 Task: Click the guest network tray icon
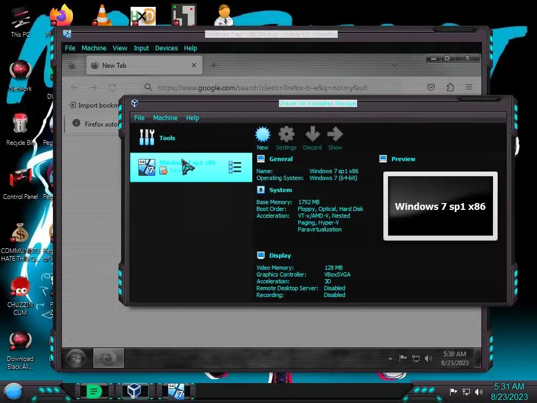point(416,359)
